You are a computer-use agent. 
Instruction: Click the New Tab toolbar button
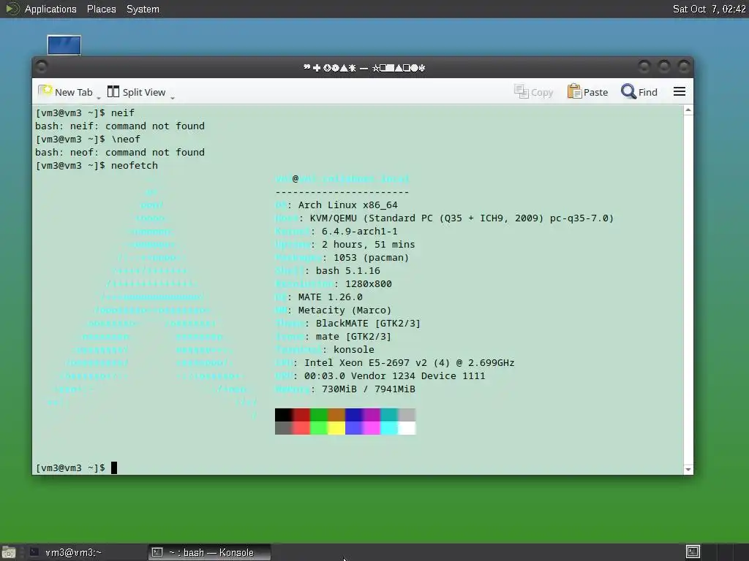click(x=65, y=92)
